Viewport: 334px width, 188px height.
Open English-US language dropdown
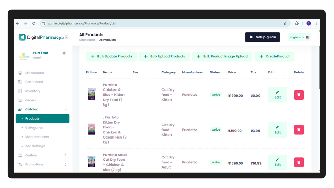tap(300, 37)
